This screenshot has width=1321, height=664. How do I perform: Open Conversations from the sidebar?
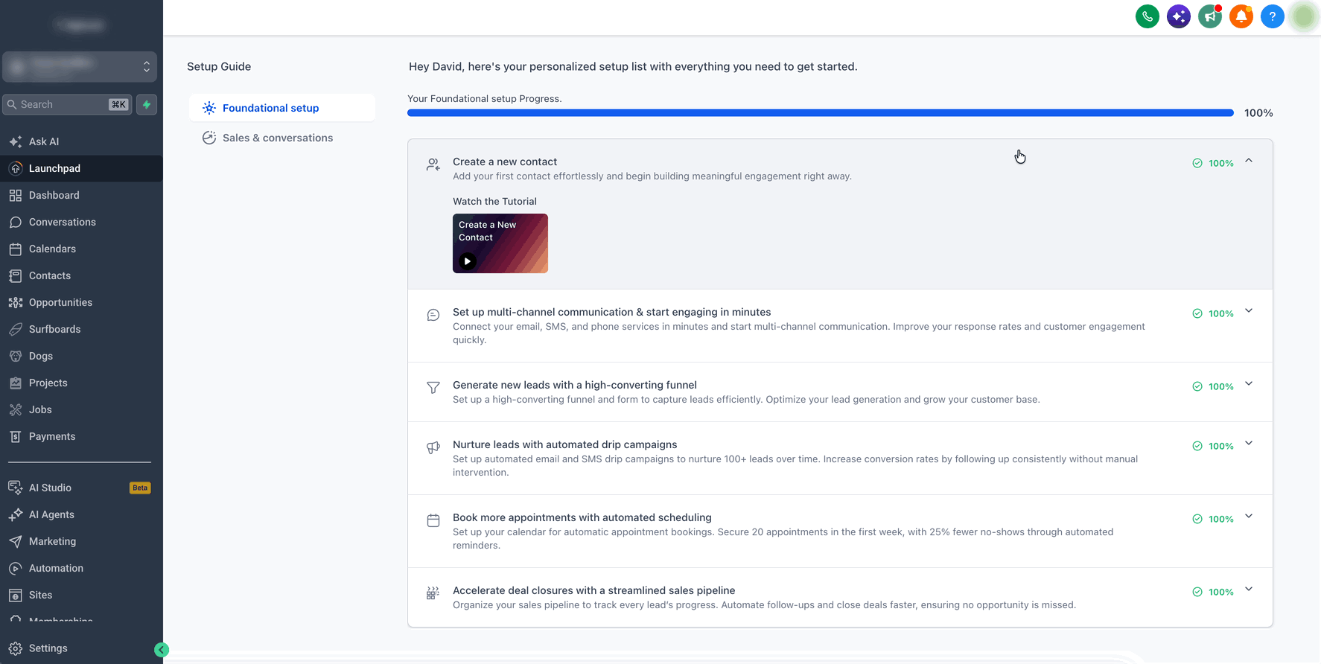point(81,222)
